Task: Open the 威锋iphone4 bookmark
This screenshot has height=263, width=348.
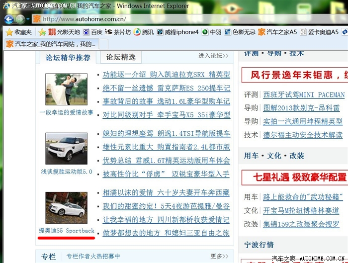Action: click(x=177, y=32)
